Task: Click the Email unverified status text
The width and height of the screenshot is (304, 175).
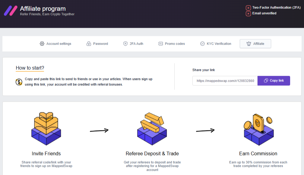Action: click(x=264, y=13)
